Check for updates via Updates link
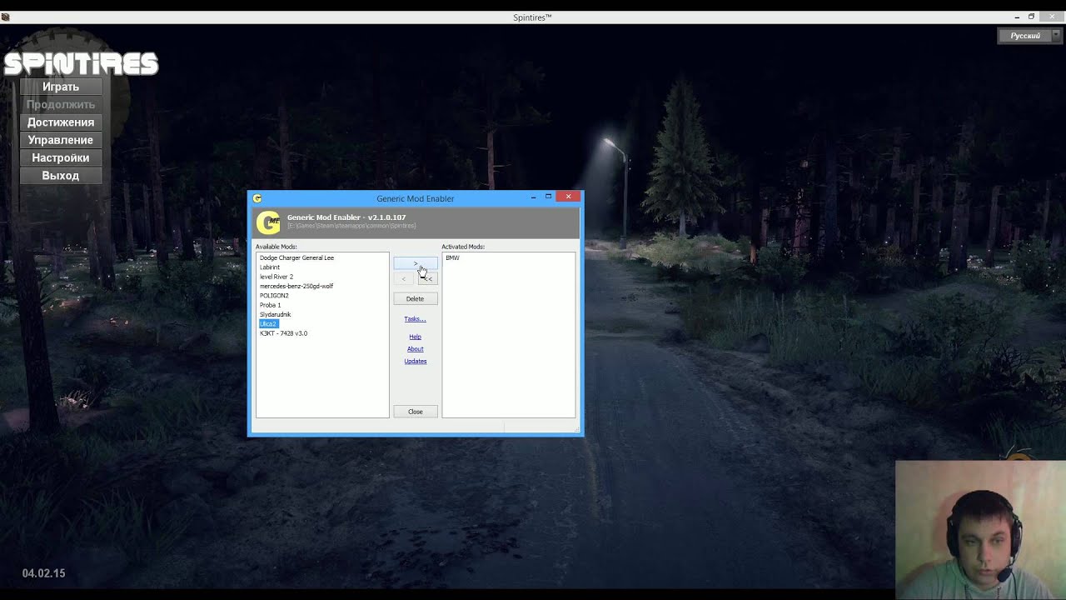The height and width of the screenshot is (600, 1066). [x=416, y=361]
